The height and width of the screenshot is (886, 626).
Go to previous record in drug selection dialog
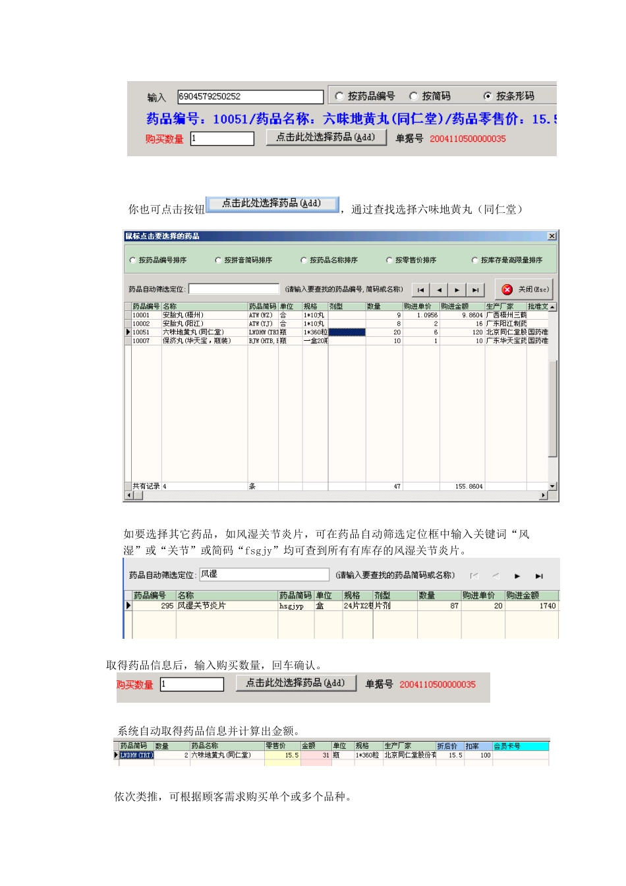pyautogui.click(x=439, y=290)
